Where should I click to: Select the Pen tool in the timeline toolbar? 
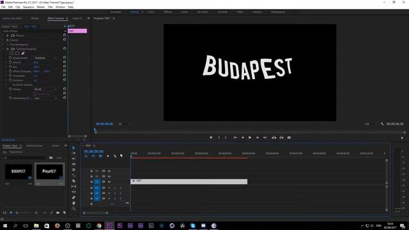[x=73, y=197]
